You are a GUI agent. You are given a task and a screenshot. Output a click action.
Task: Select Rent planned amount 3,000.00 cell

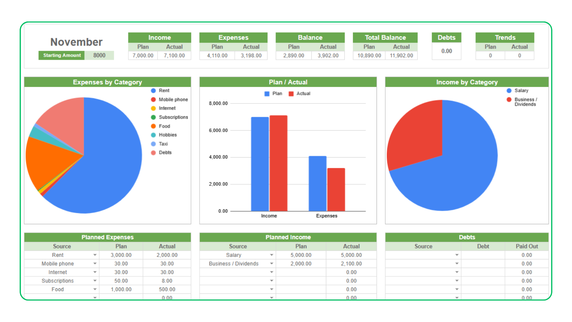pos(121,255)
